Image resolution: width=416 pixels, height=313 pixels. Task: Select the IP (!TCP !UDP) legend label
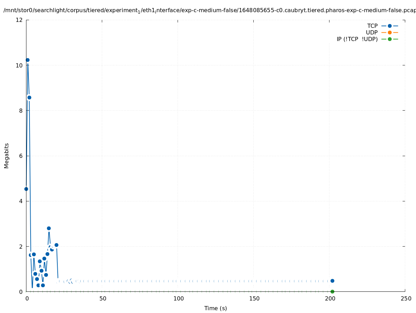357,39
